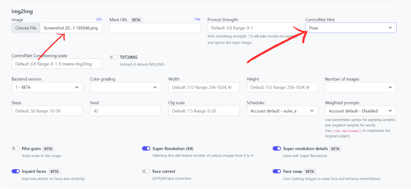The width and height of the screenshot is (411, 189).
Task: Click the Choose File button
Action: pyautogui.click(x=26, y=28)
